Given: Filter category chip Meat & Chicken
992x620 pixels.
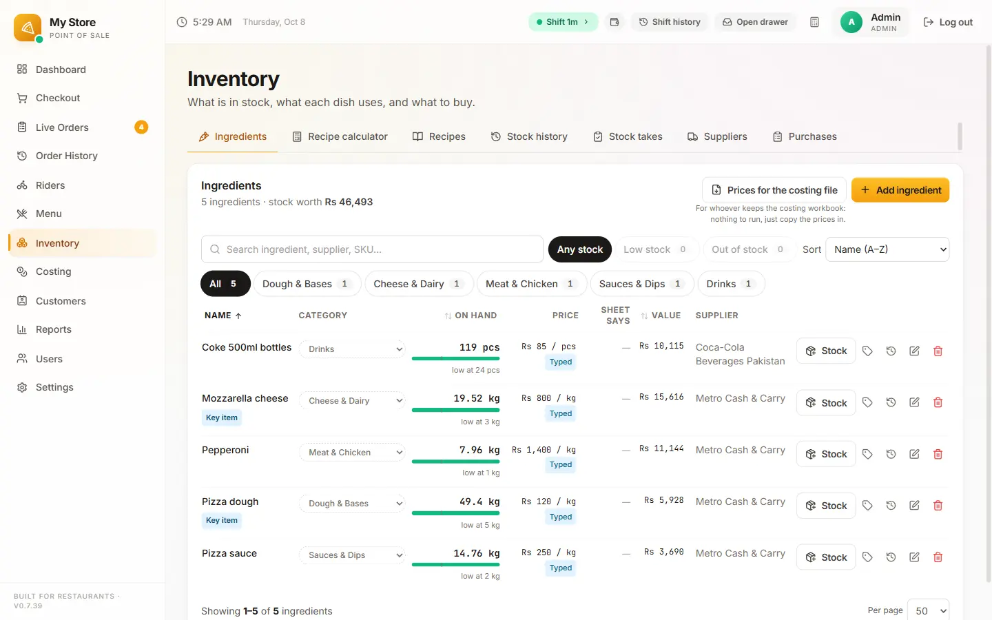Looking at the screenshot, I should [x=531, y=284].
